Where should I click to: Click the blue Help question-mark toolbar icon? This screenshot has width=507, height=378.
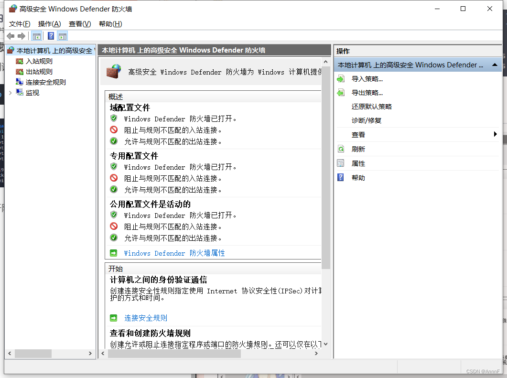click(51, 36)
